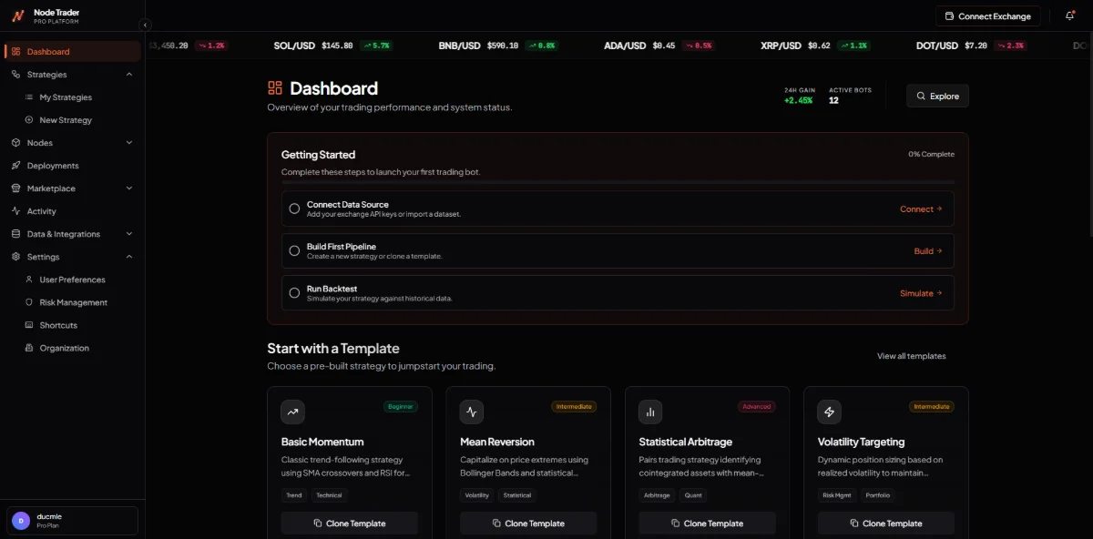The height and width of the screenshot is (539, 1093).
Task: Click View all templates link
Action: (911, 356)
